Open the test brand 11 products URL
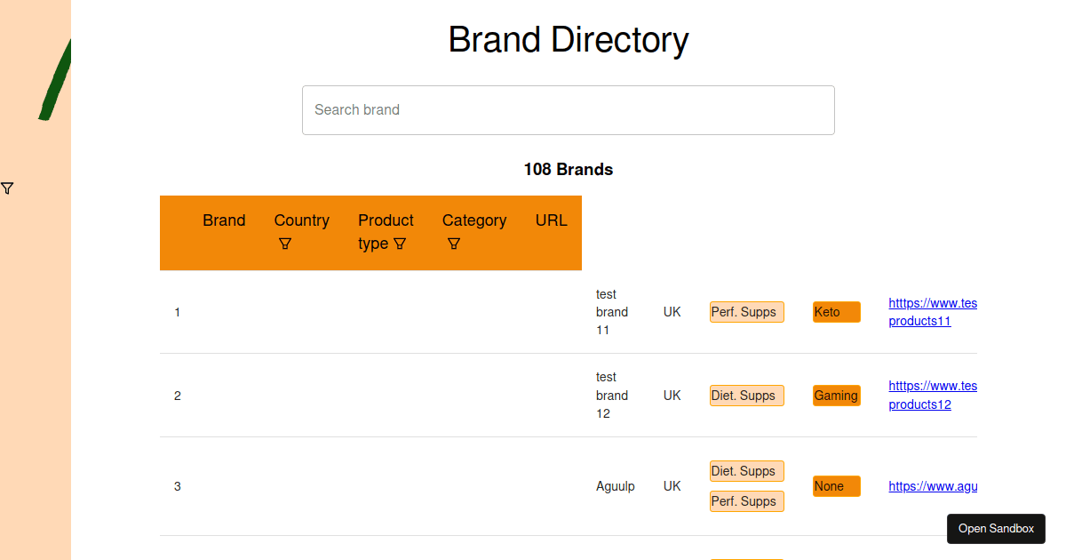Image resolution: width=1066 pixels, height=560 pixels. click(933, 312)
